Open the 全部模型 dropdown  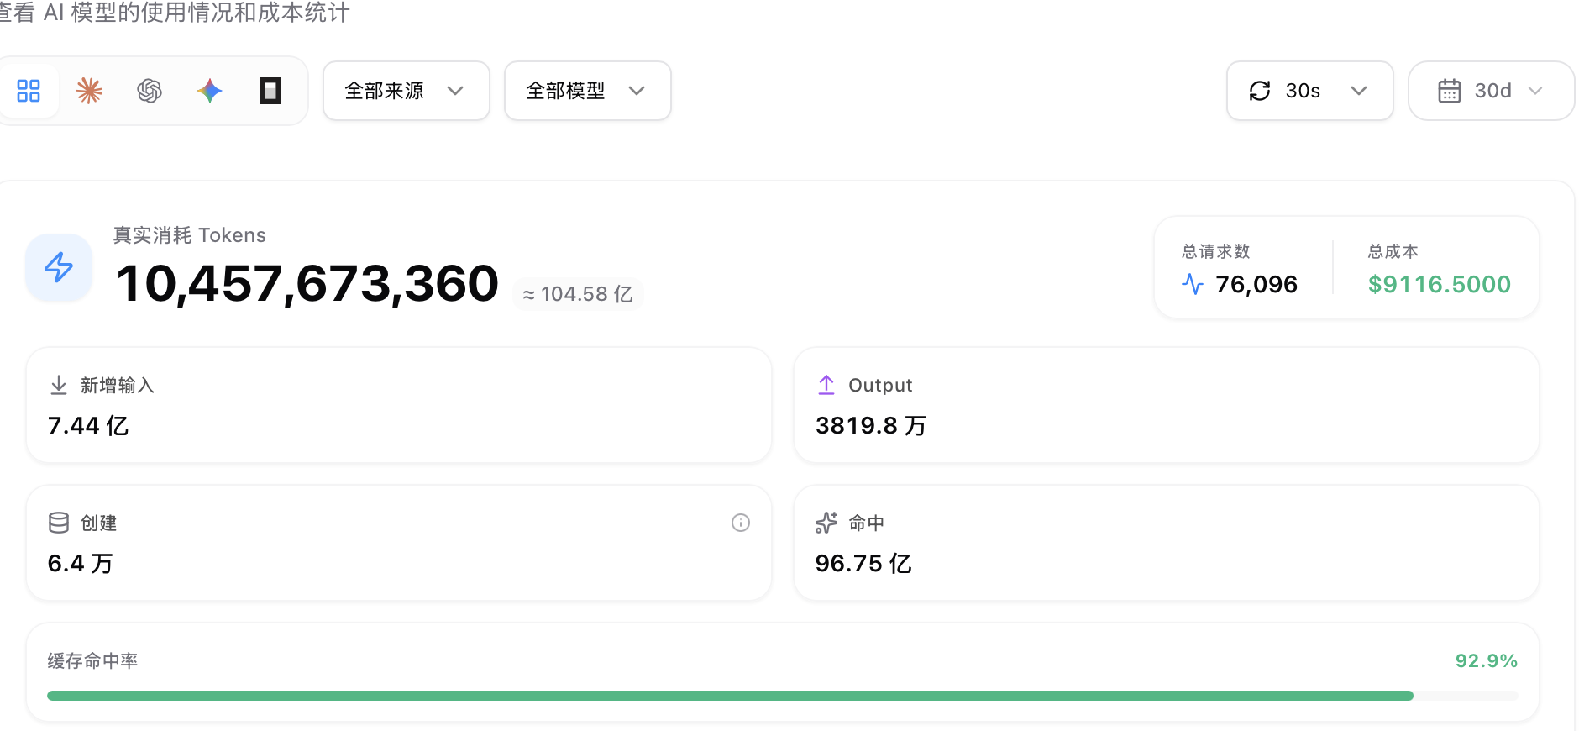click(588, 91)
